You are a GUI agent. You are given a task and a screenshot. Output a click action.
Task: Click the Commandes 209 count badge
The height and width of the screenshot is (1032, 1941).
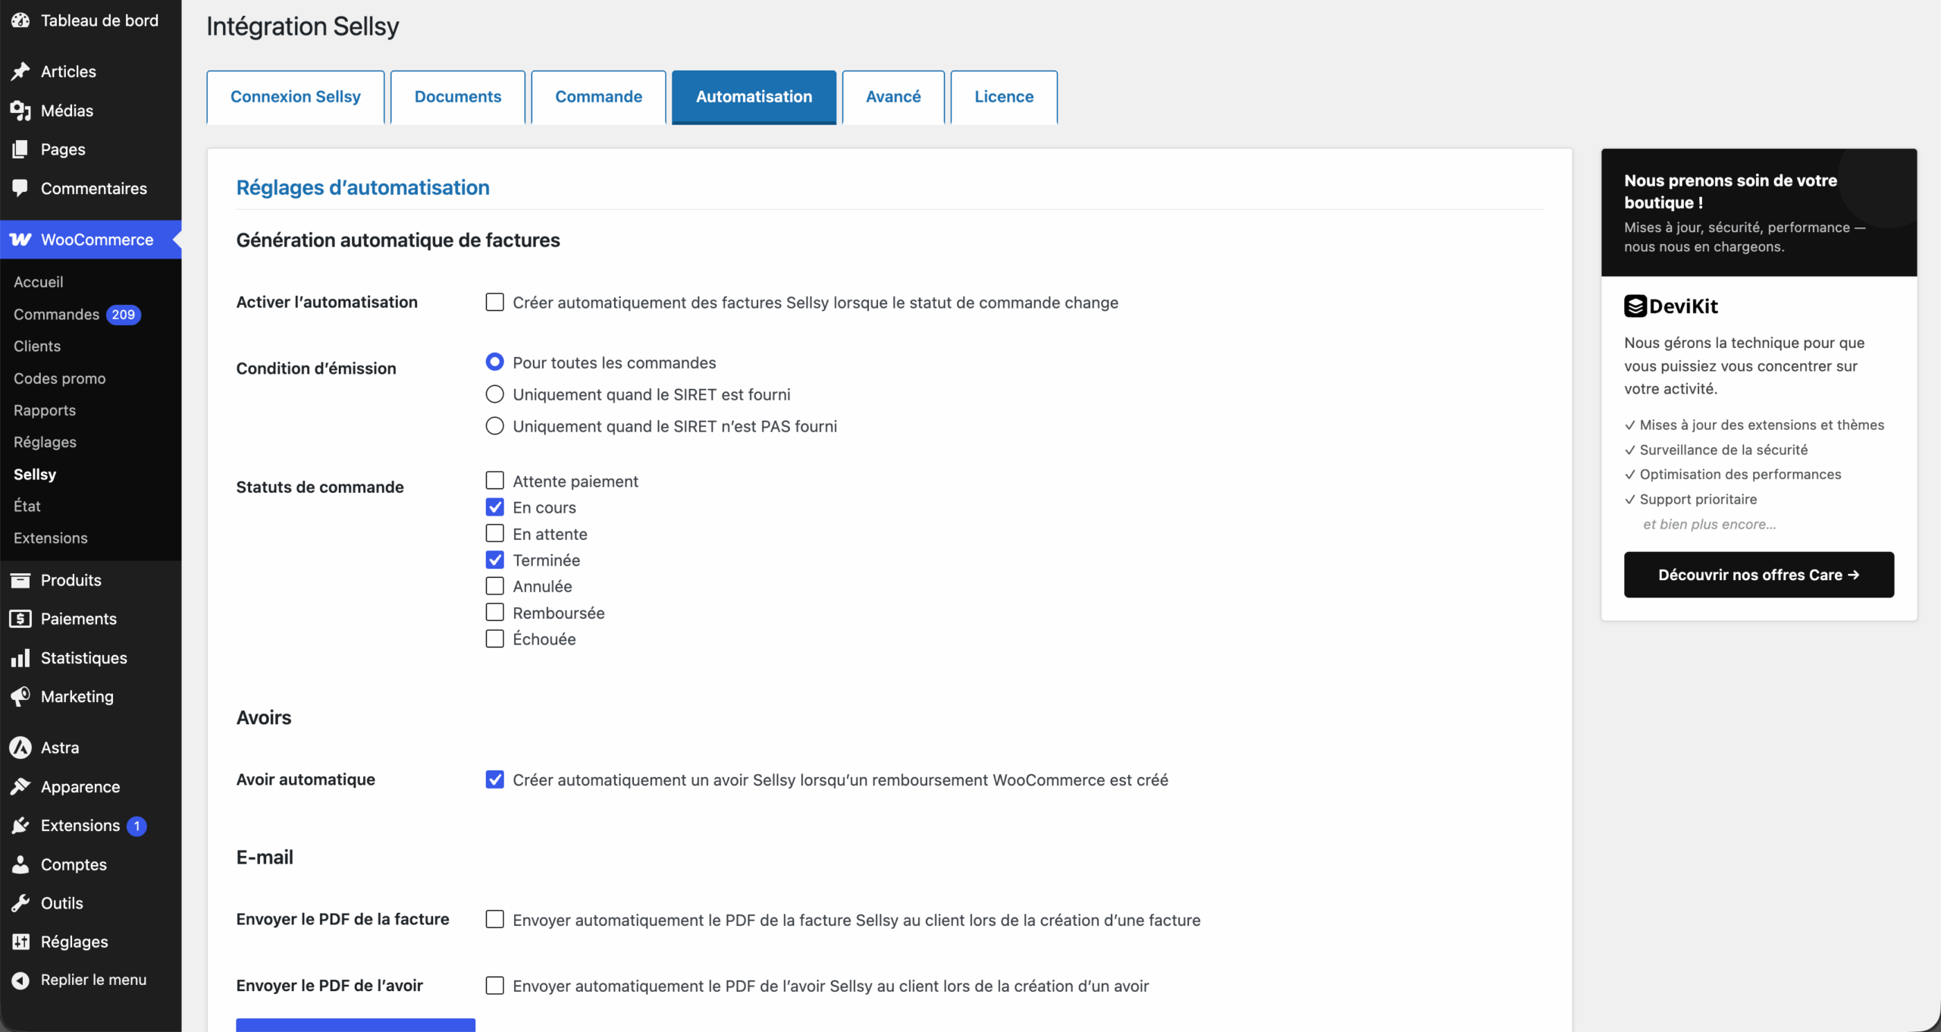(x=123, y=315)
